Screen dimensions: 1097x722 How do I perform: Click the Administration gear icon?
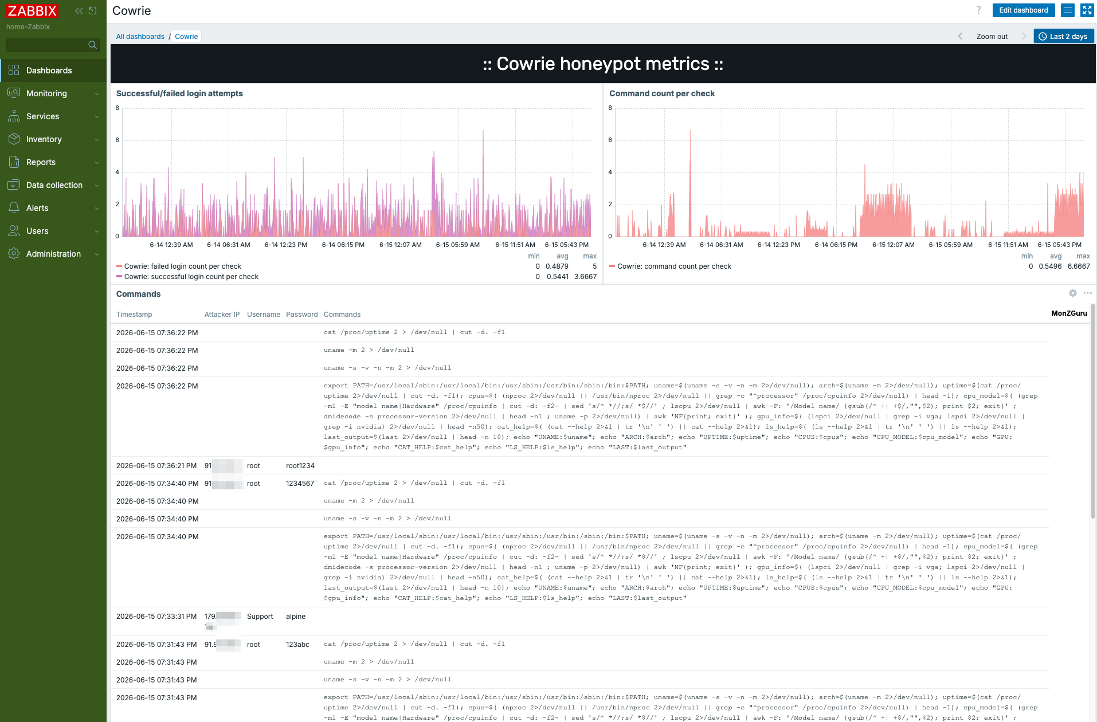point(14,253)
